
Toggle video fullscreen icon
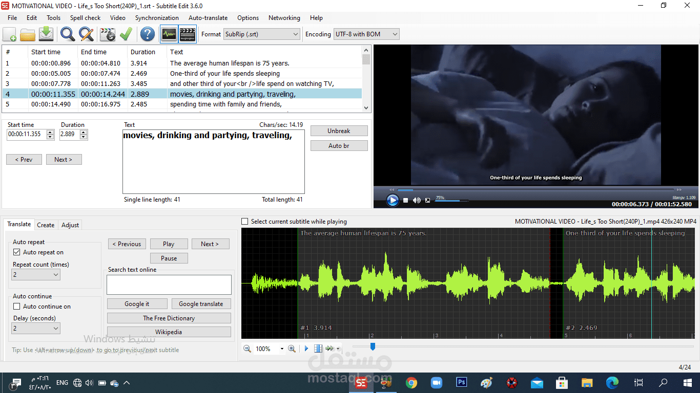(427, 201)
